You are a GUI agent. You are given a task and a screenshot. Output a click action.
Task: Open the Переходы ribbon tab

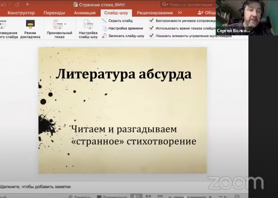tap(54, 13)
